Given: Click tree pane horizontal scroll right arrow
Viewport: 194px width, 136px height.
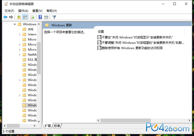Looking at the screenshot, I should (35, 126).
